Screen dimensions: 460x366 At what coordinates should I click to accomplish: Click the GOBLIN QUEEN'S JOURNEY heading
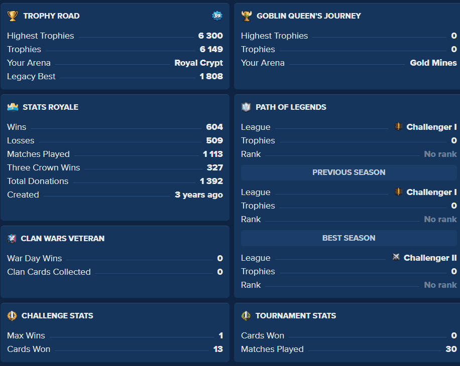(x=309, y=16)
